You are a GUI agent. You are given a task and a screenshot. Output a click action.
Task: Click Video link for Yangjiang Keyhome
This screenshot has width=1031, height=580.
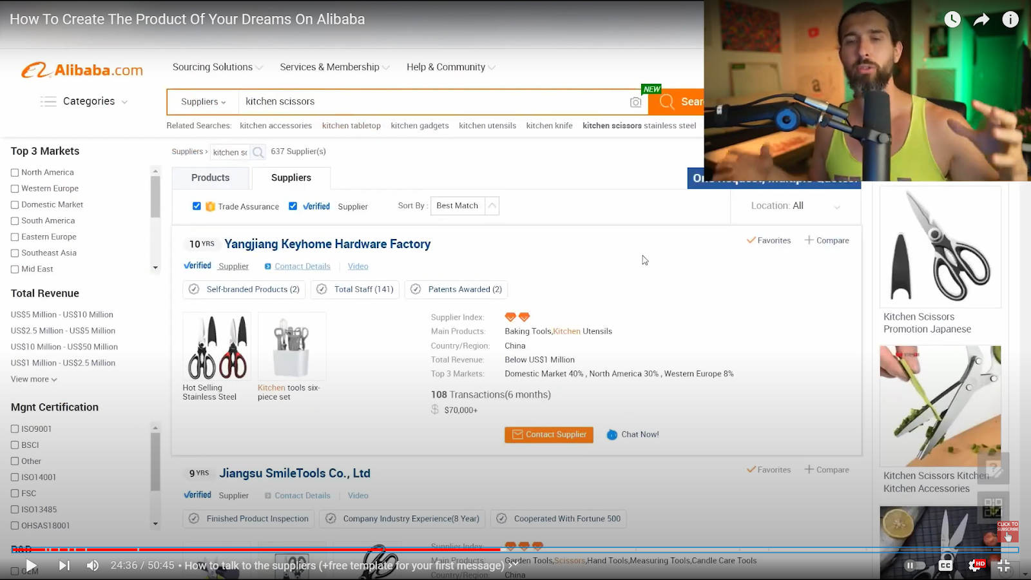358,266
